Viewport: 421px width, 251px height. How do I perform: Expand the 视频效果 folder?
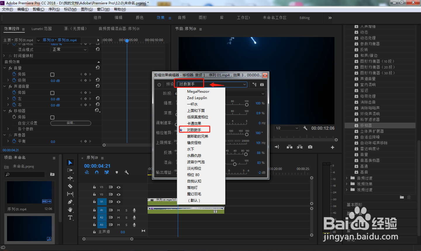[x=347, y=184]
